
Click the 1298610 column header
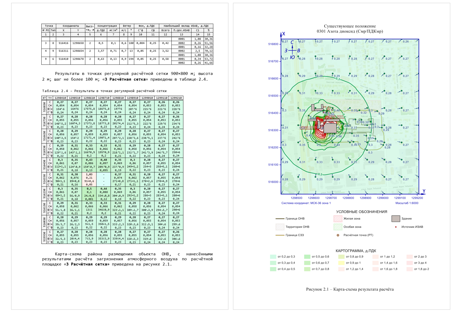[x=89, y=98]
